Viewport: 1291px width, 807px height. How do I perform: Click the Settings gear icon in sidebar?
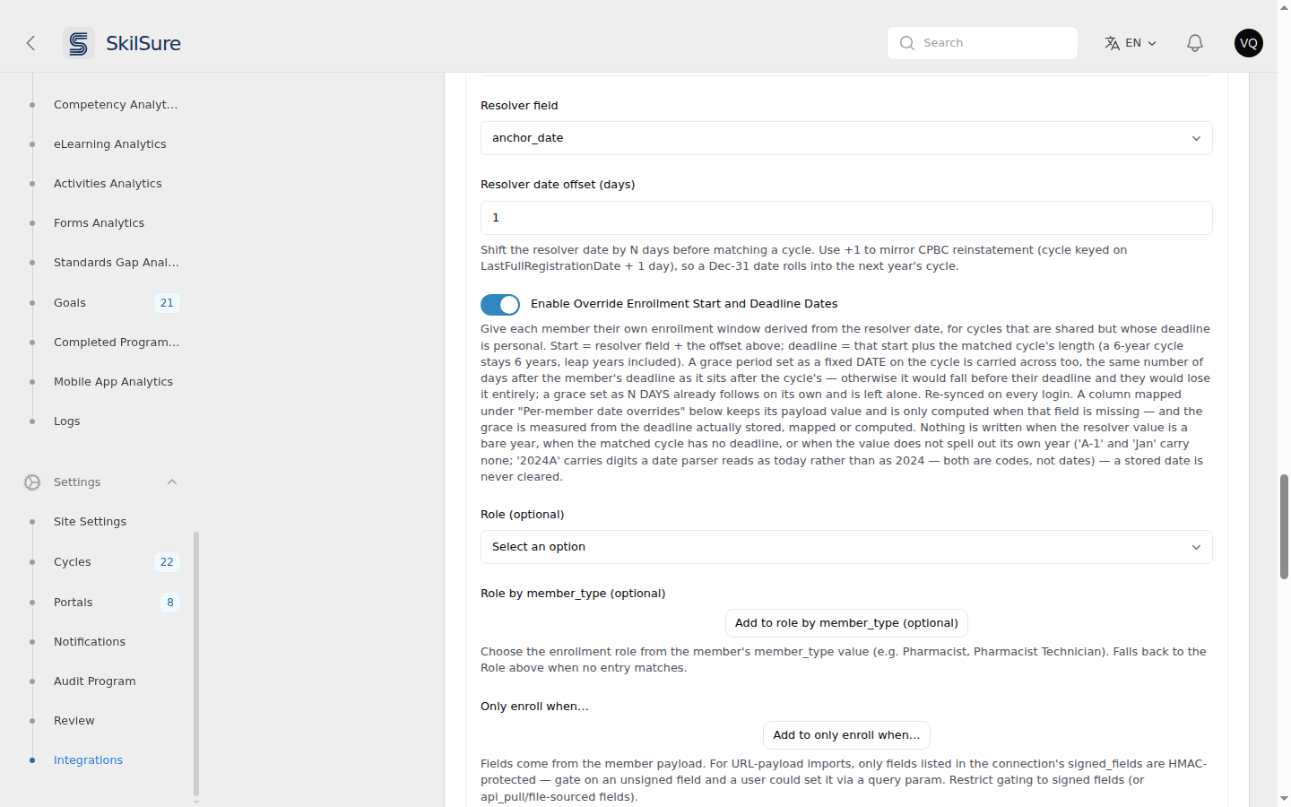tap(32, 482)
